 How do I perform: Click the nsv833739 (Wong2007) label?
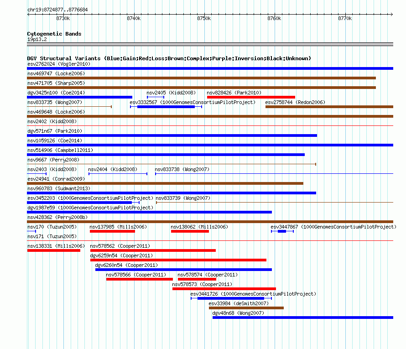pyautogui.click(x=183, y=198)
